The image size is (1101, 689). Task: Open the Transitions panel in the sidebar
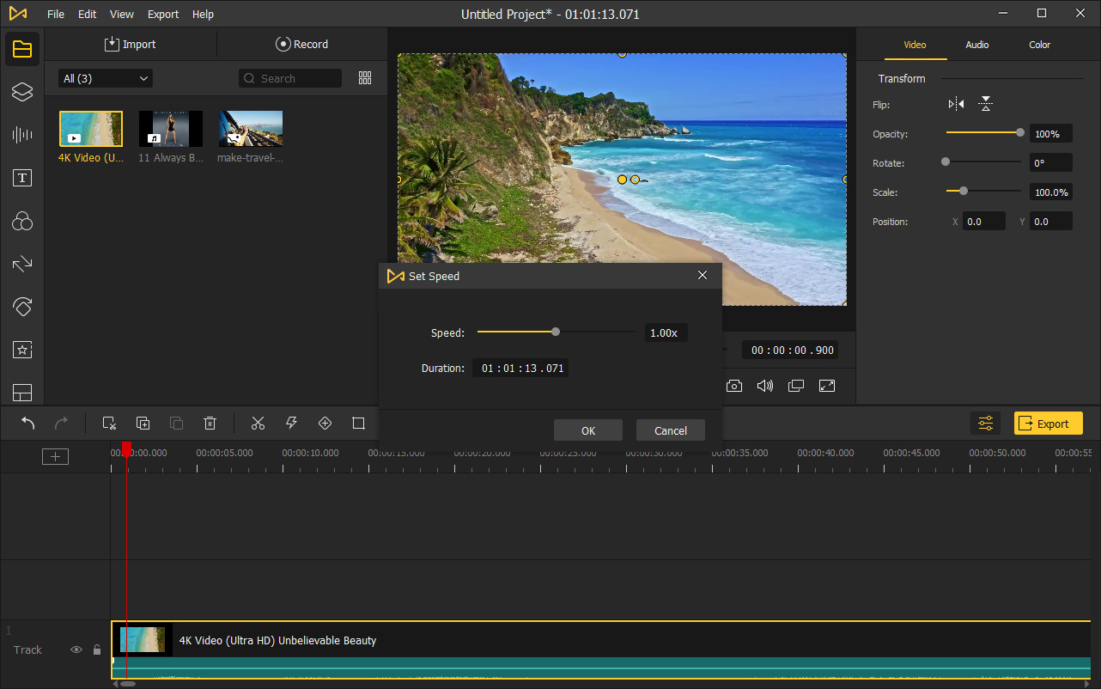coord(21,264)
